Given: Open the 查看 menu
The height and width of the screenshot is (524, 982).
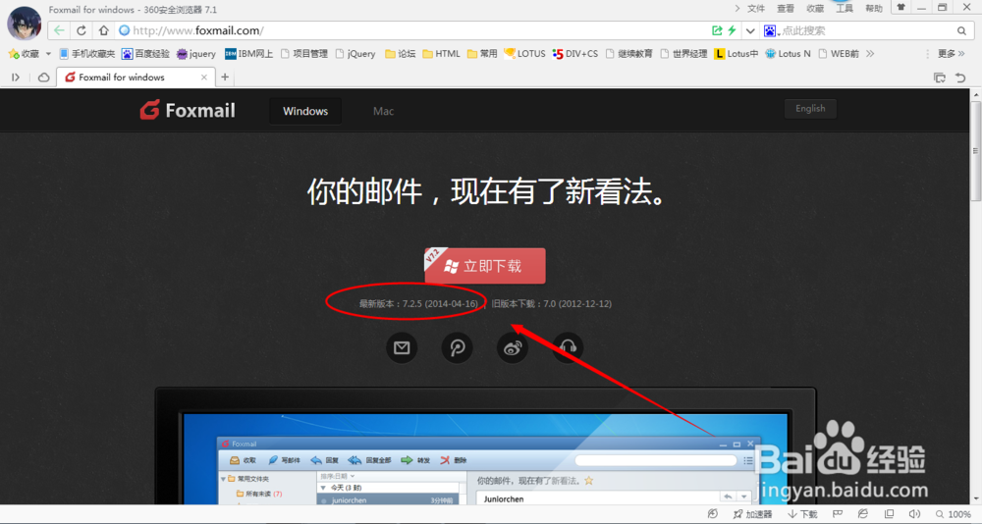Looking at the screenshot, I should pyautogui.click(x=786, y=8).
